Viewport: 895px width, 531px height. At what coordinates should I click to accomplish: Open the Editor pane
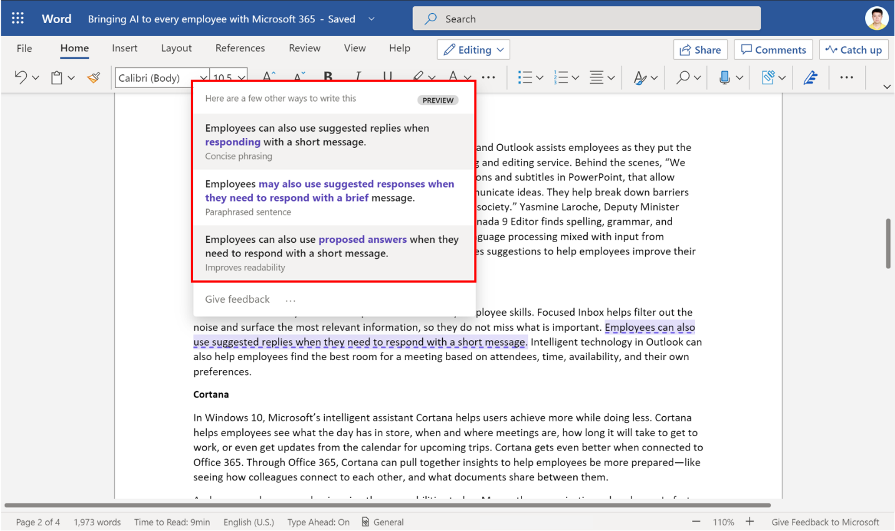pyautogui.click(x=810, y=77)
